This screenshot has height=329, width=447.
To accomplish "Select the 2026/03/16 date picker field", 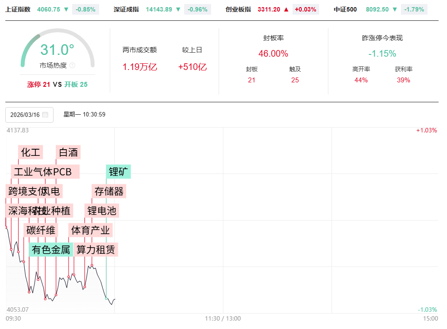I will (x=29, y=115).
